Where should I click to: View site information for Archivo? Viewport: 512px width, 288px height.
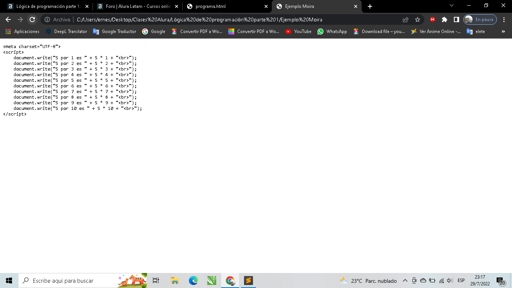pyautogui.click(x=58, y=19)
